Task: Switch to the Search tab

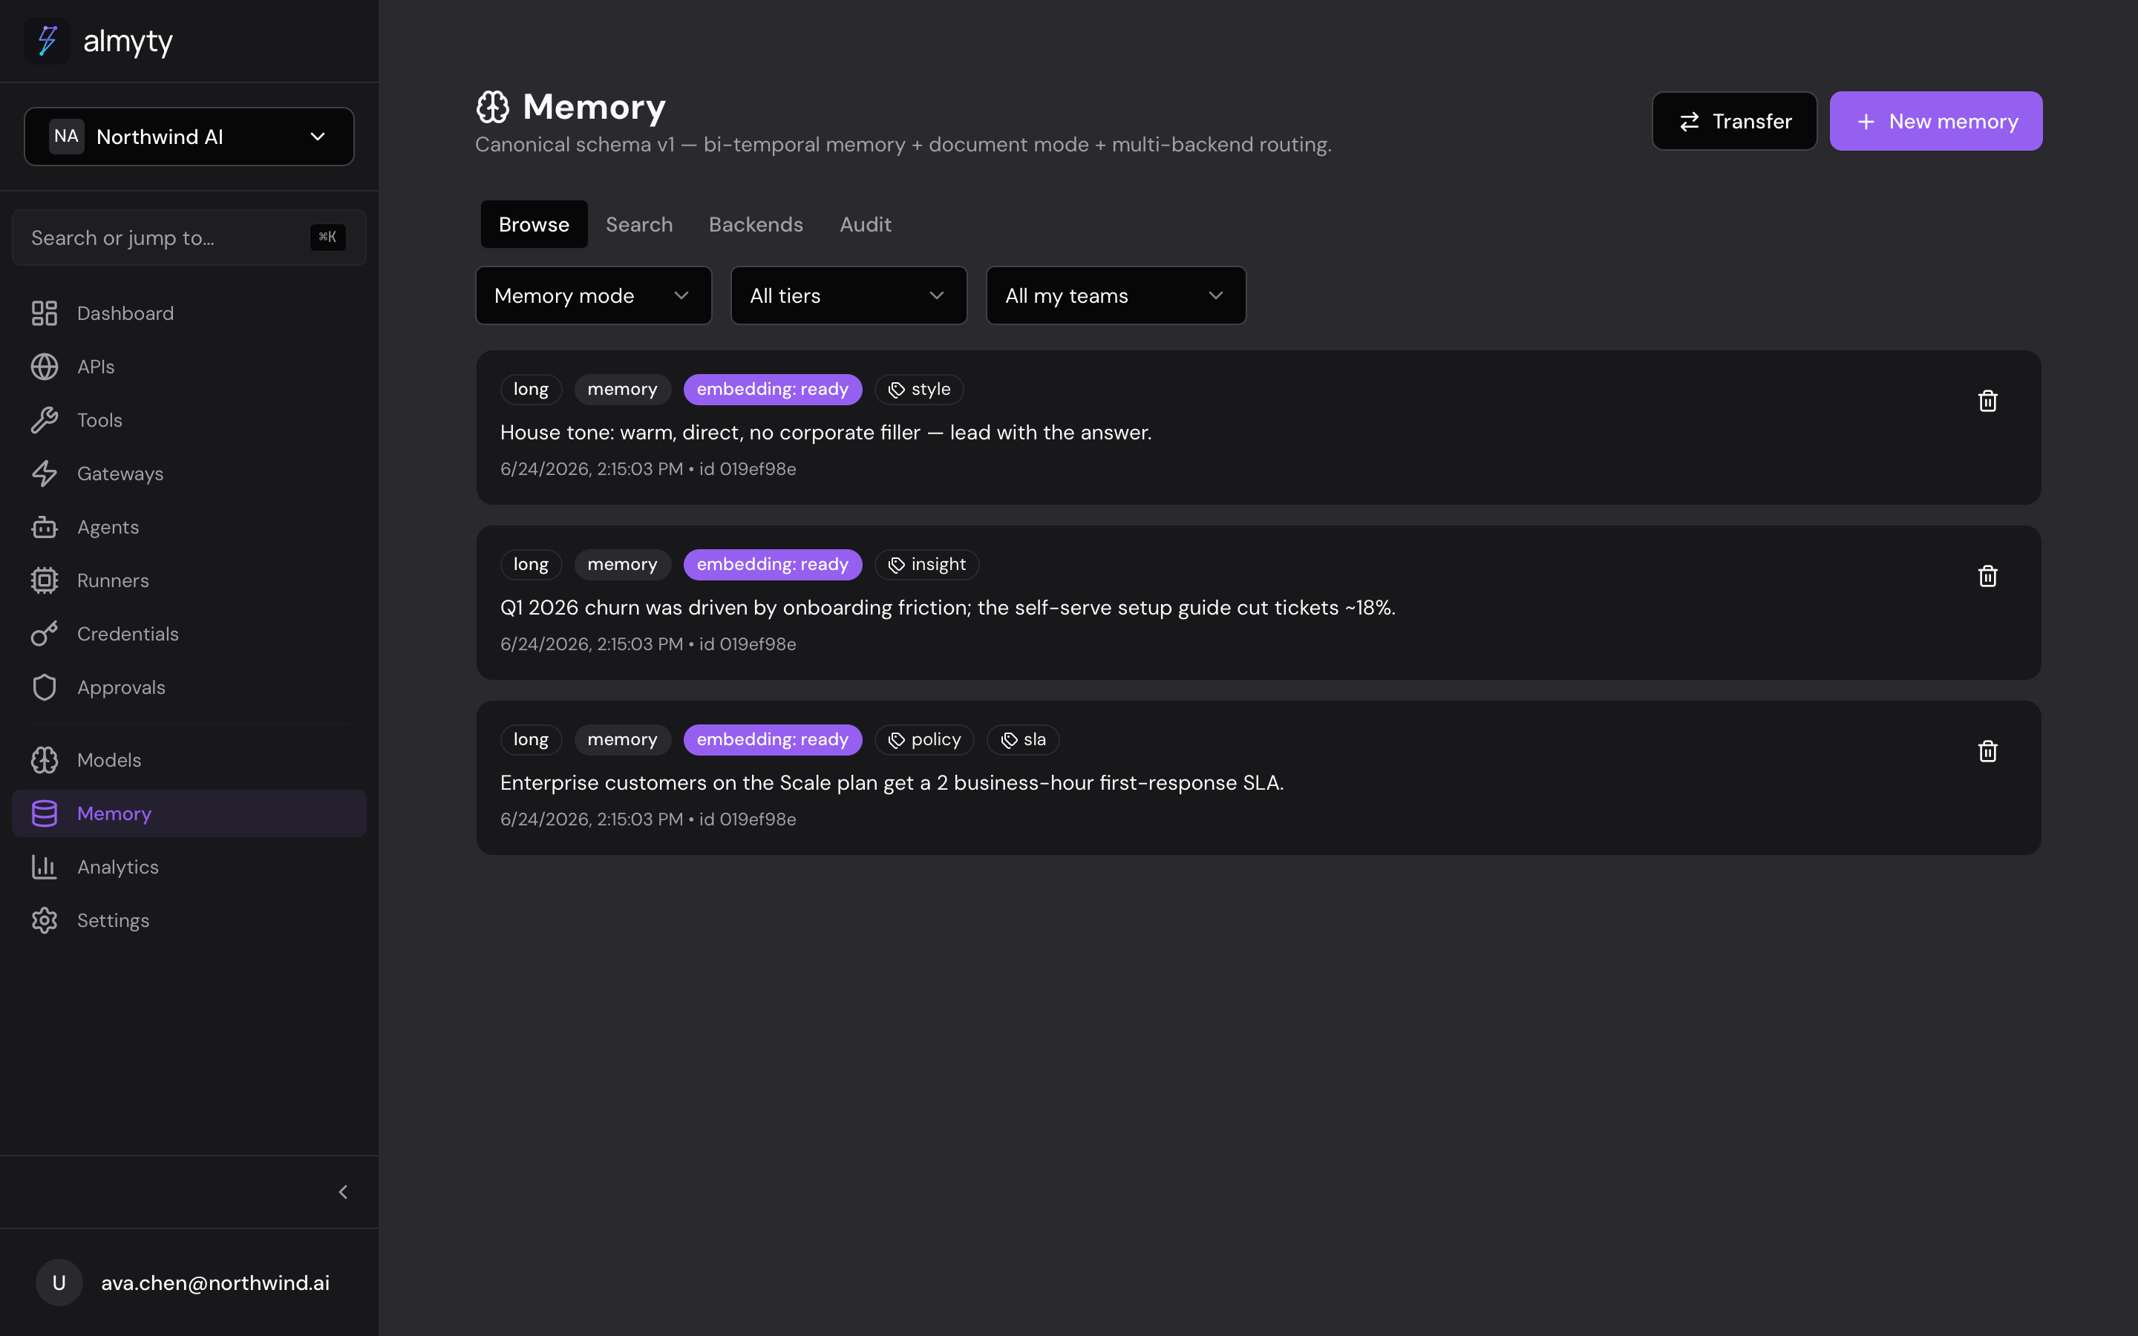Action: click(638, 224)
